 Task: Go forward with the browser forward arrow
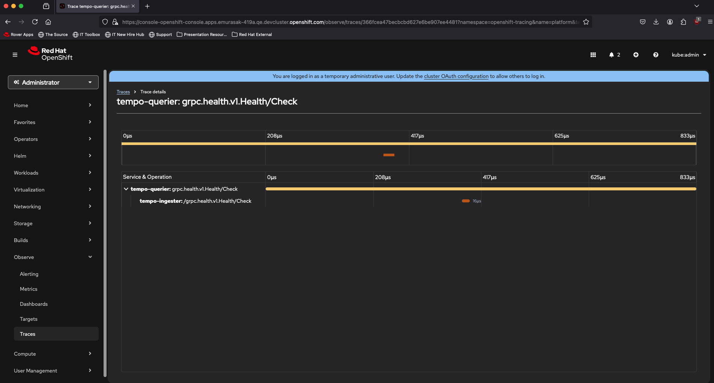[x=21, y=22]
